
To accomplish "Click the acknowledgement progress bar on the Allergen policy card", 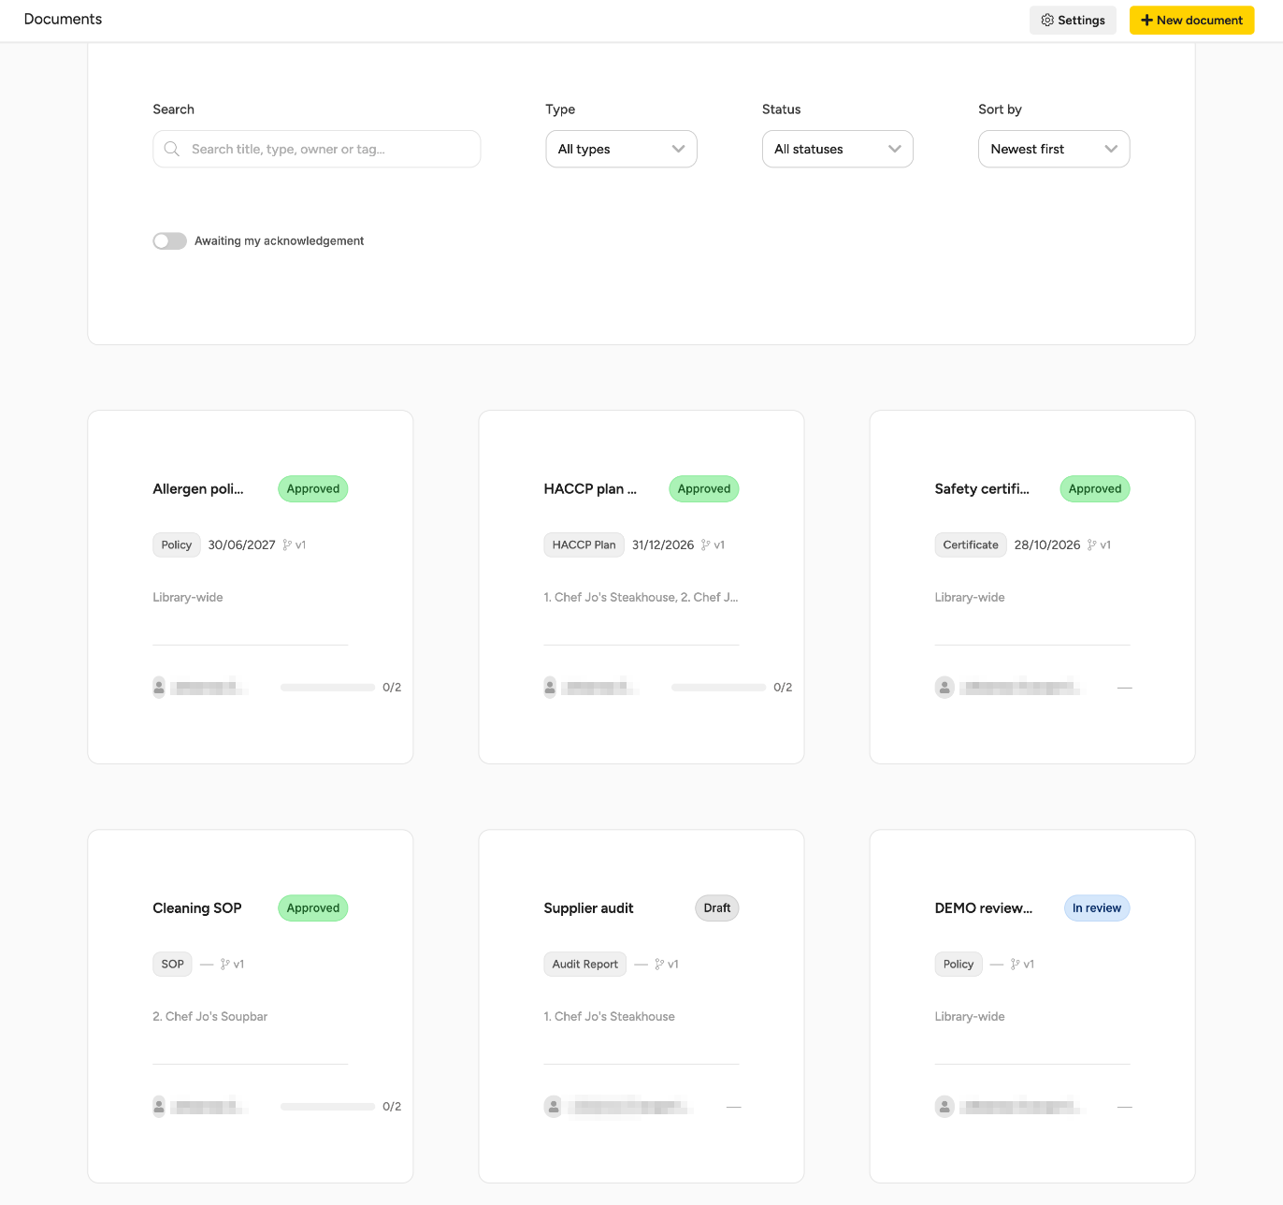I will click(x=327, y=688).
